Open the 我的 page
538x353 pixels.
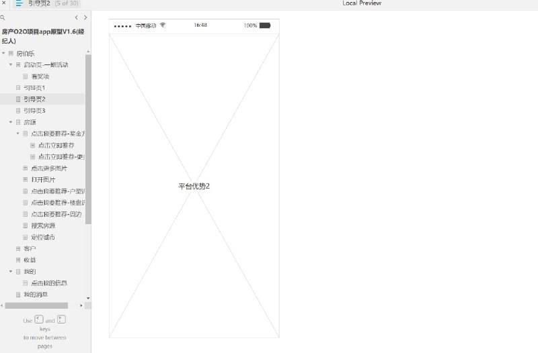30,272
